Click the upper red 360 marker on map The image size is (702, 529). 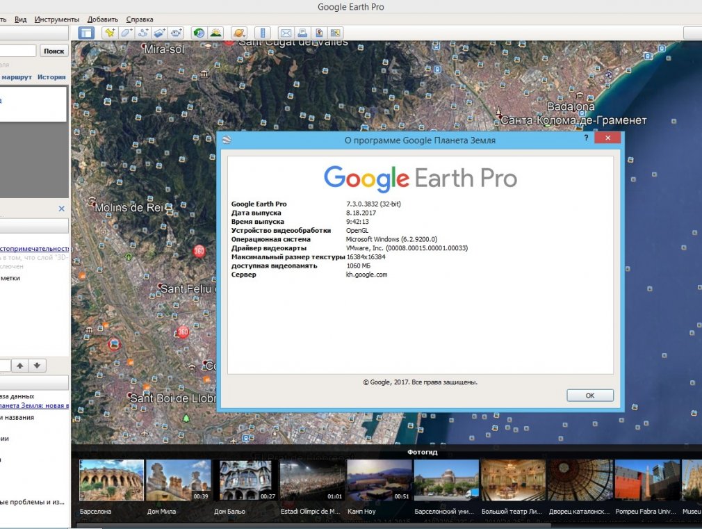pos(199,251)
